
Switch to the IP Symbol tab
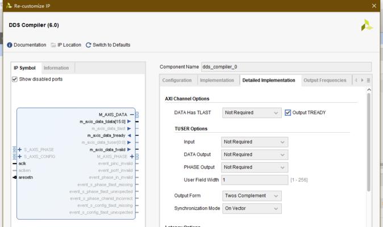pos(24,68)
